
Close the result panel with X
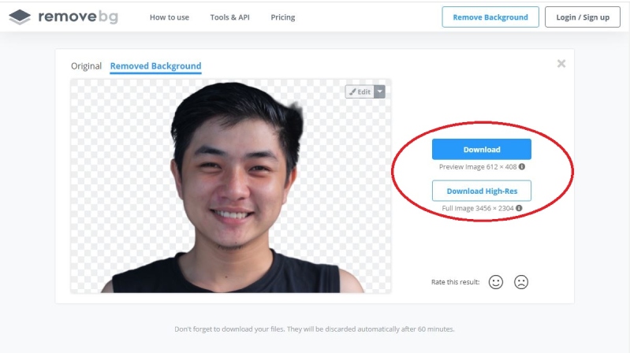(x=561, y=64)
